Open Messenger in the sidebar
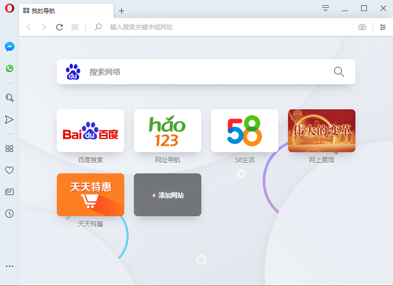 tap(9, 47)
